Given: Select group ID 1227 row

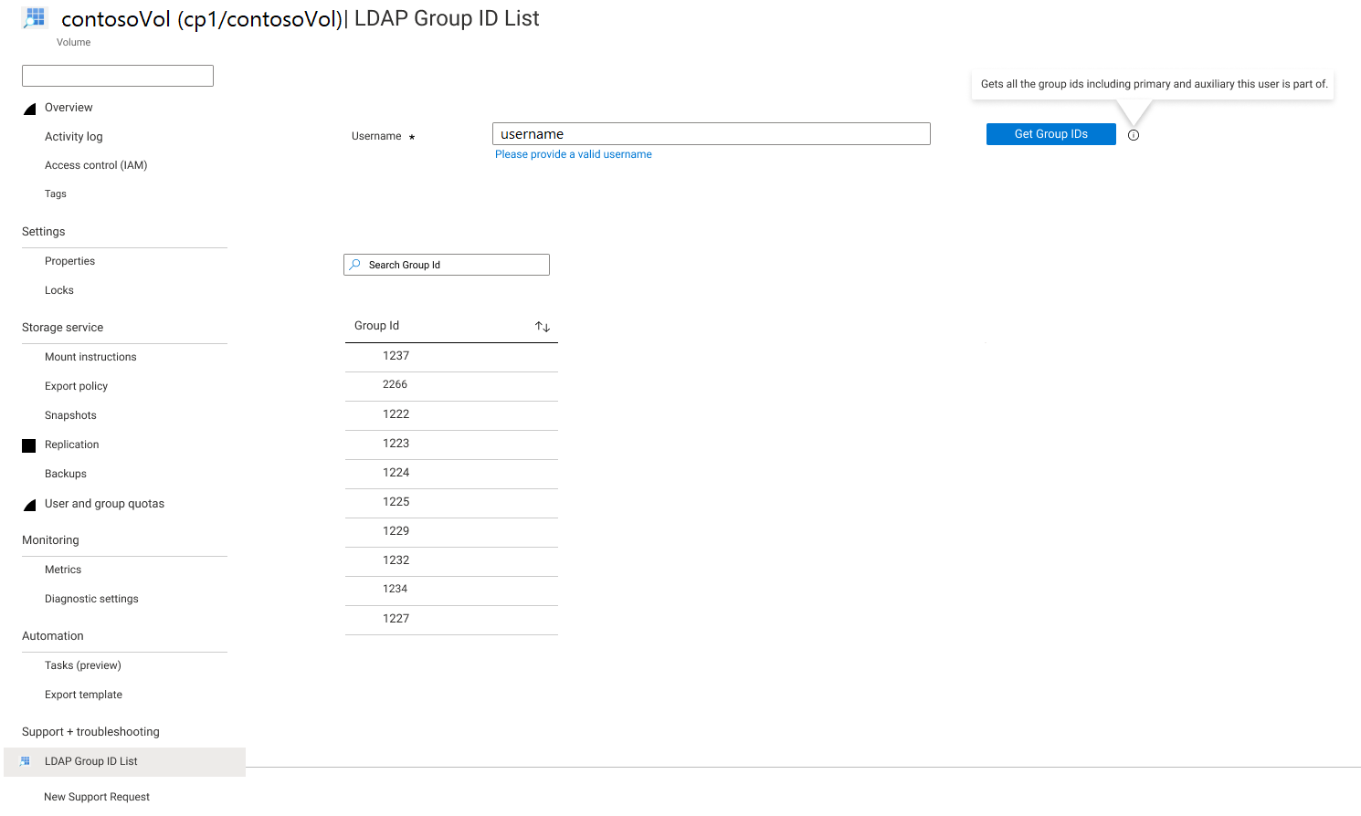Looking at the screenshot, I should (x=451, y=620).
